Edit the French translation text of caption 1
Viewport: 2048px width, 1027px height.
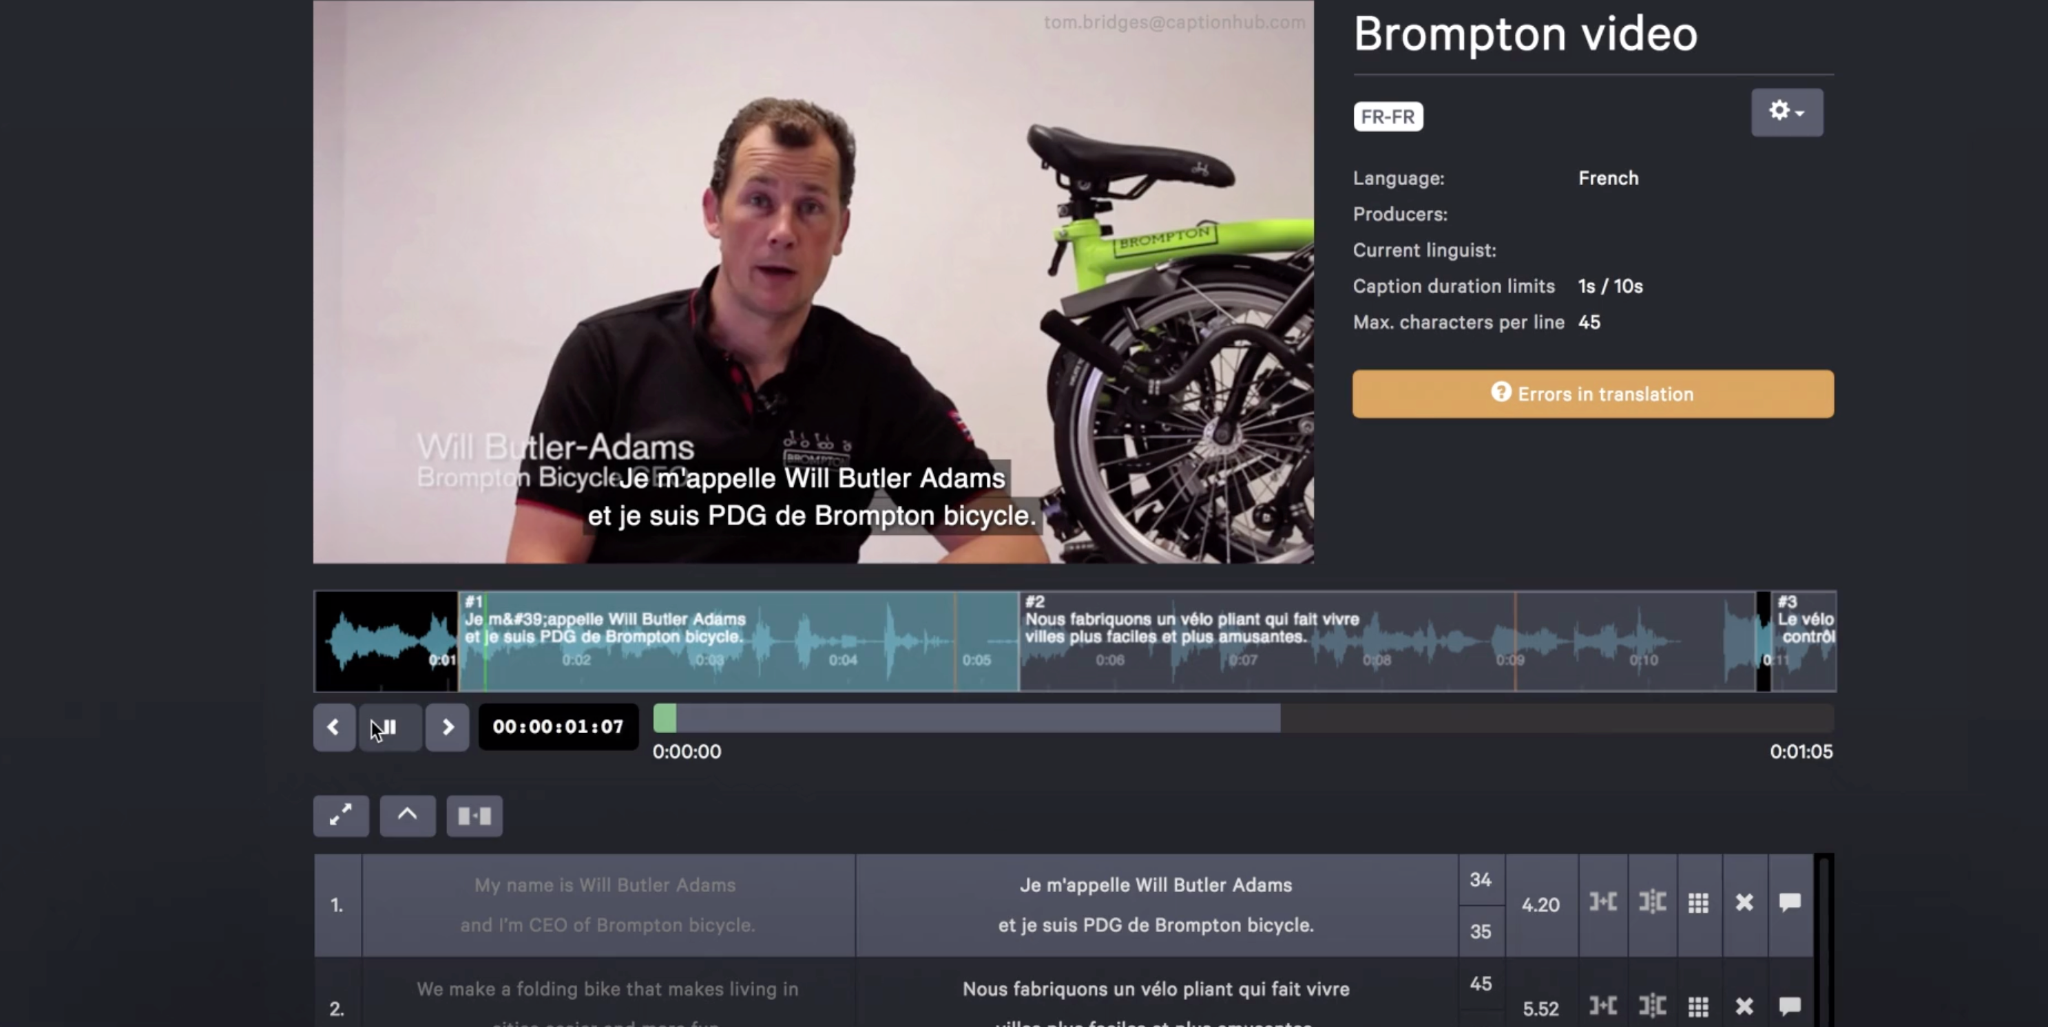[1156, 904]
